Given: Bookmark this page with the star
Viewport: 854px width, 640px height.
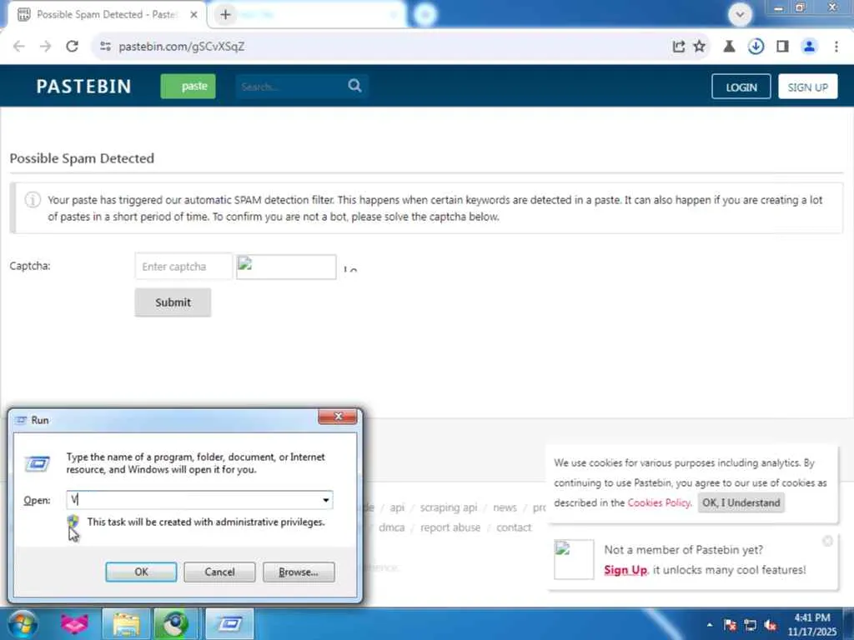Looking at the screenshot, I should click(x=700, y=47).
